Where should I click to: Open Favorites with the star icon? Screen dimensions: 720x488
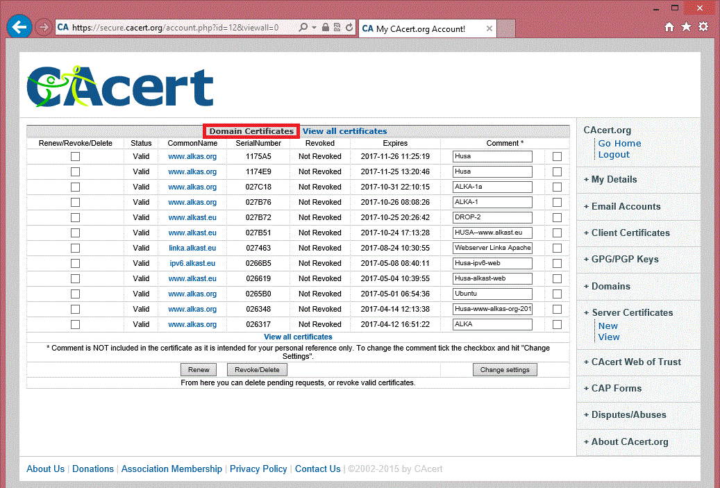coord(686,27)
